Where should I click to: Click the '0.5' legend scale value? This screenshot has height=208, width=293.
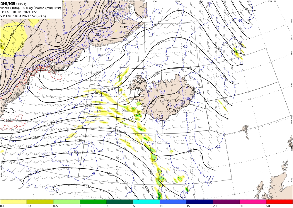point(55,206)
